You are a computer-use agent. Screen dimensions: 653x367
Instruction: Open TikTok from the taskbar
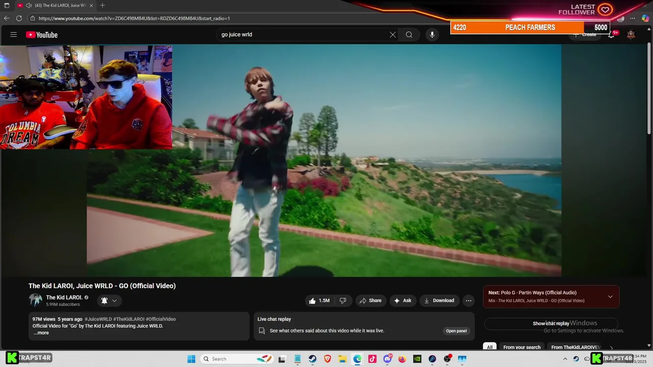(x=372, y=359)
